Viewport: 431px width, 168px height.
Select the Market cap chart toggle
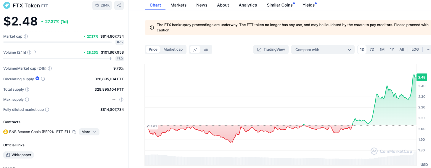(x=173, y=49)
